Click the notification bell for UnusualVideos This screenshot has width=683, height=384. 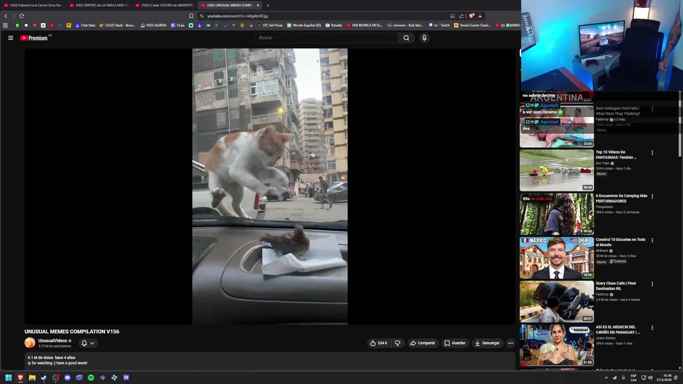(84, 343)
